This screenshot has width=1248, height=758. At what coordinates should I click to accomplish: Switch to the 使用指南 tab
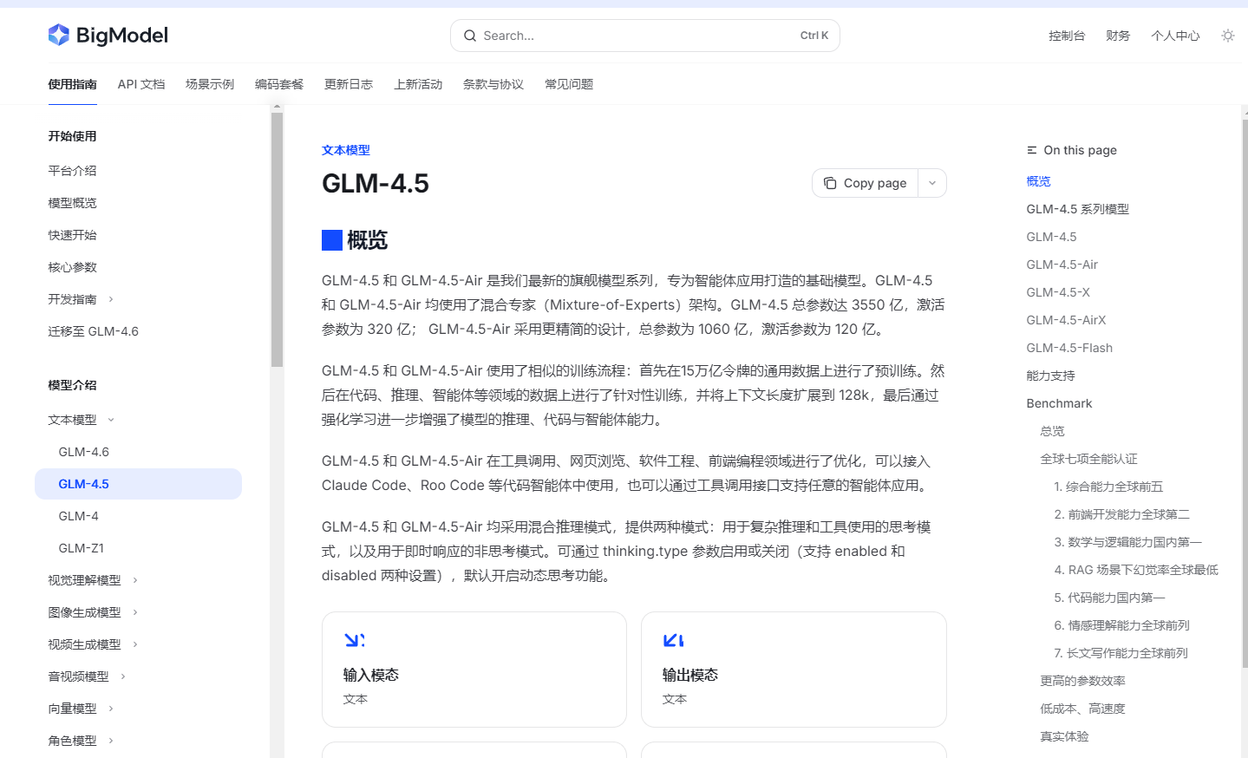point(72,84)
